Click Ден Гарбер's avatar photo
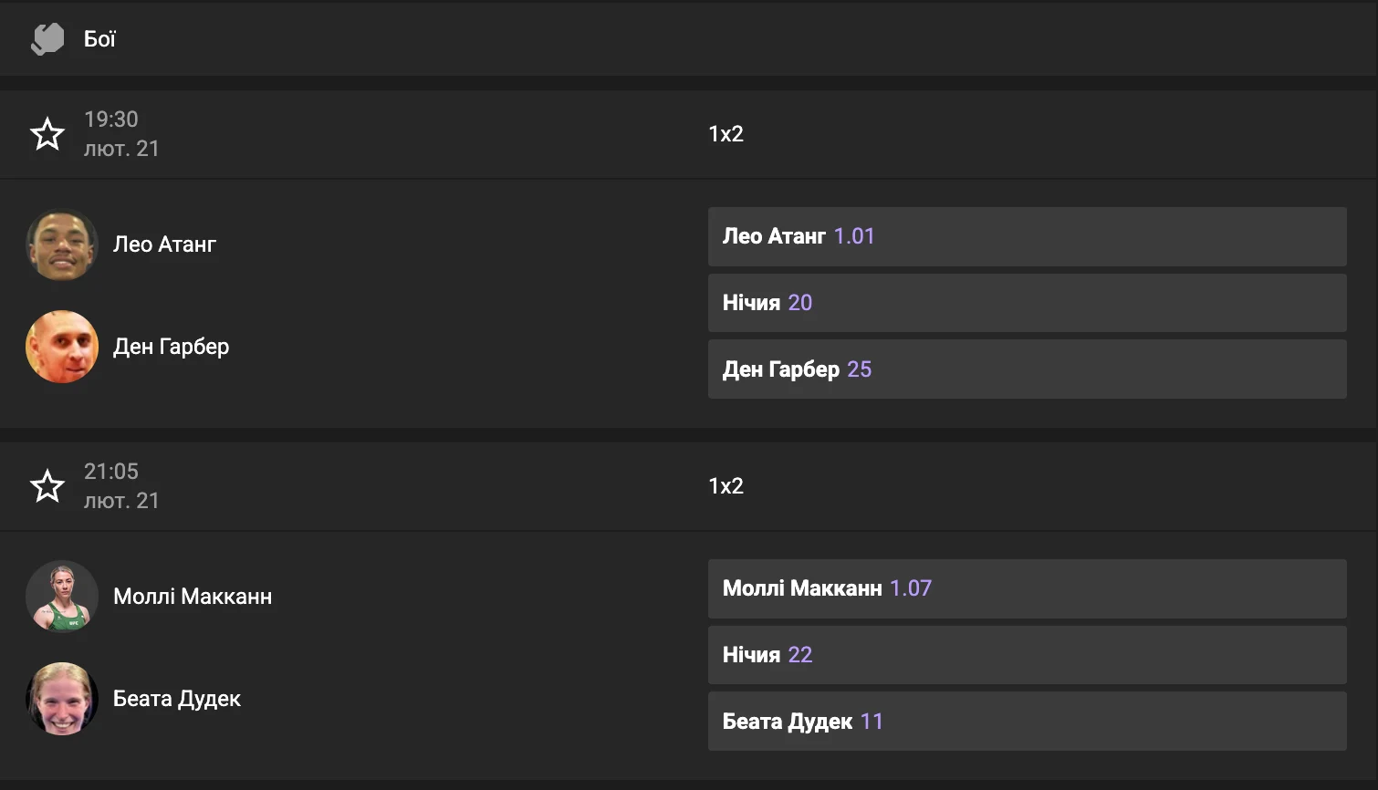This screenshot has width=1378, height=790. [62, 347]
